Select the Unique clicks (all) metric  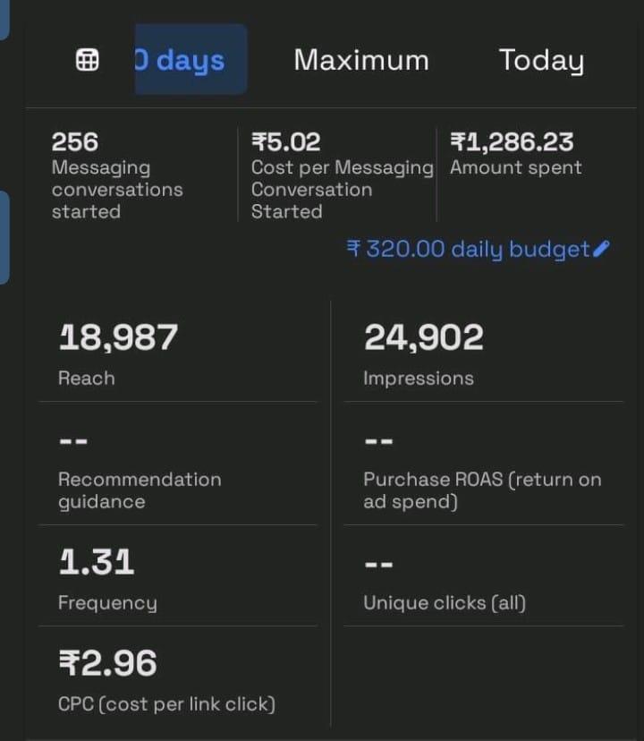[444, 602]
